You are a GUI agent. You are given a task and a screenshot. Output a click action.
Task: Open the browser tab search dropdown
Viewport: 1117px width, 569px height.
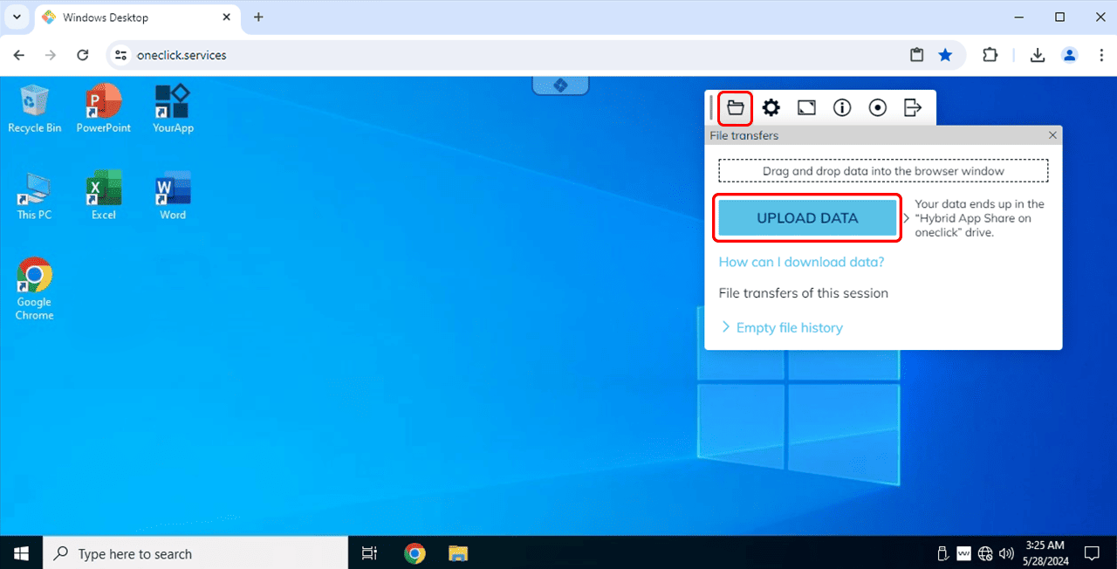click(x=17, y=17)
